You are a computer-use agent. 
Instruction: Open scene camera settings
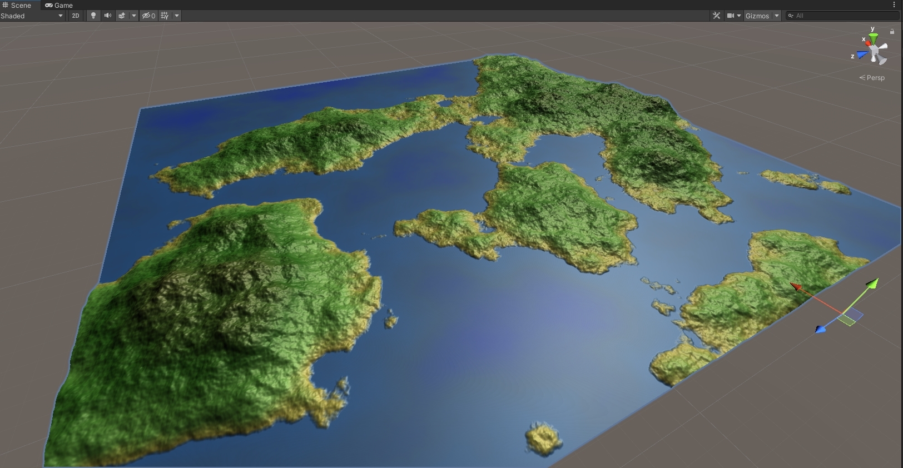(x=734, y=16)
